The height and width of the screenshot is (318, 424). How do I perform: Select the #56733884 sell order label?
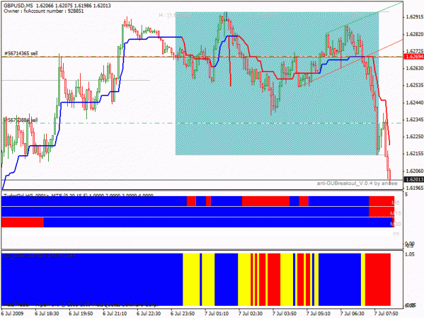[20, 120]
